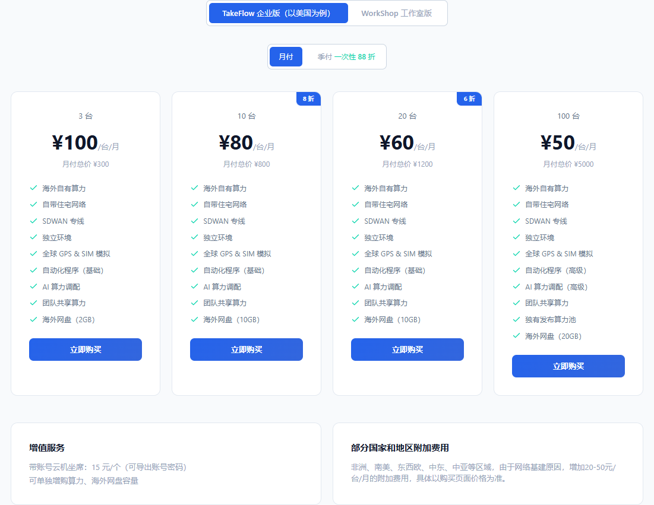Click checkmark beside 海外网盘（10GB）in 20 台 plan
This screenshot has height=505, width=654.
point(355,319)
